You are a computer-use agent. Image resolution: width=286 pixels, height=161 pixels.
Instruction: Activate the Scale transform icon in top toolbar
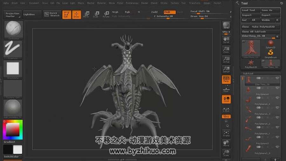click(96, 14)
